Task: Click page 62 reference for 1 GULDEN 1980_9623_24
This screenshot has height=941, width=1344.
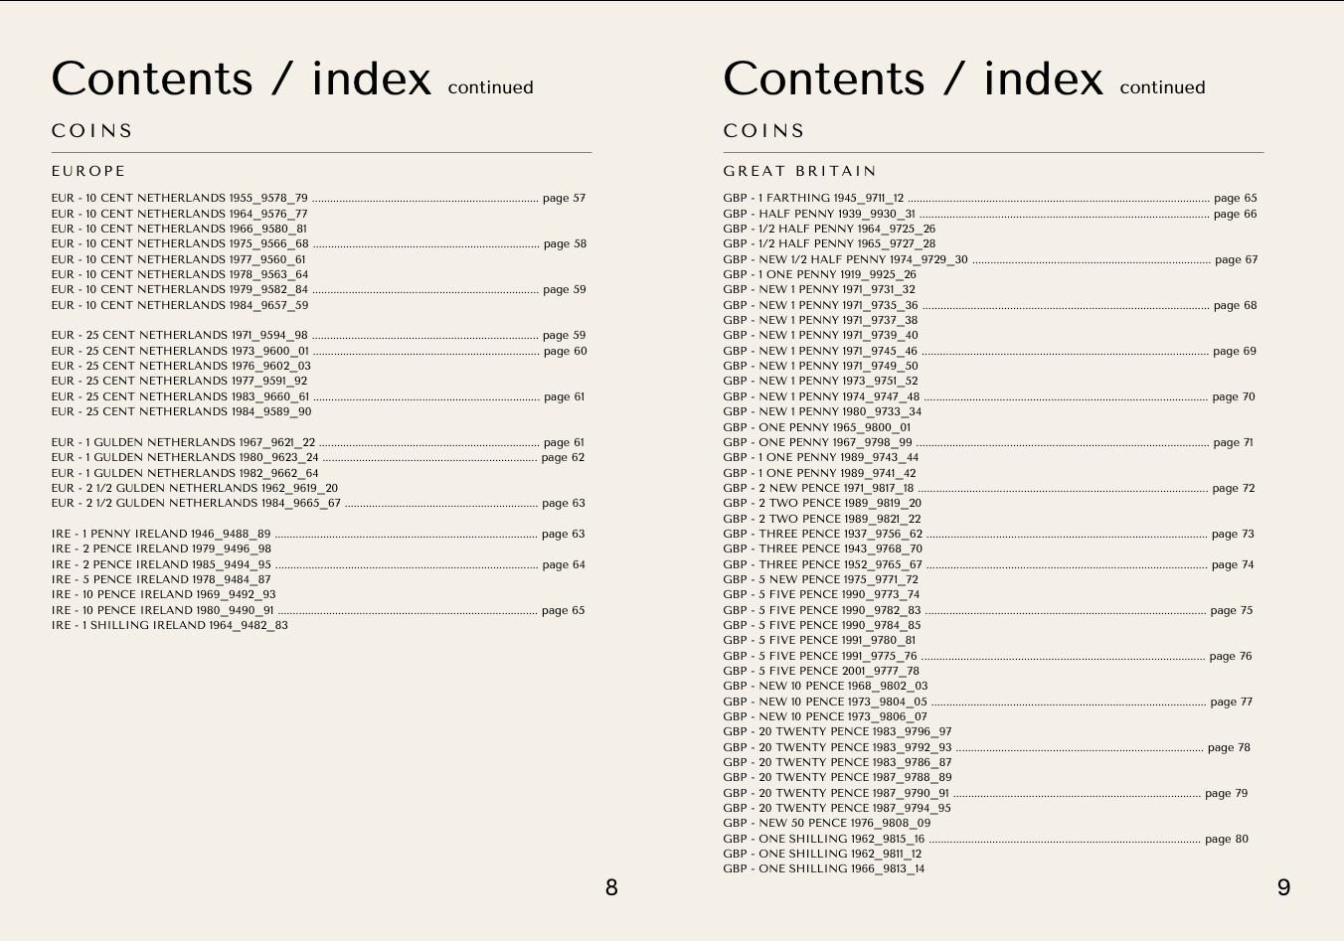Action: pyautogui.click(x=564, y=457)
